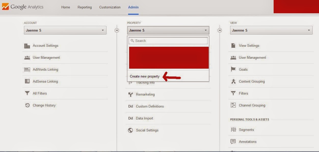The width and height of the screenshot is (319, 152).
Task: Open Annotations
Action: 248,142
